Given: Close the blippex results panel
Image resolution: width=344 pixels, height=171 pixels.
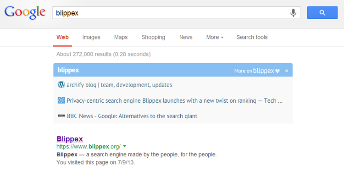Looking at the screenshot, I should [287, 71].
